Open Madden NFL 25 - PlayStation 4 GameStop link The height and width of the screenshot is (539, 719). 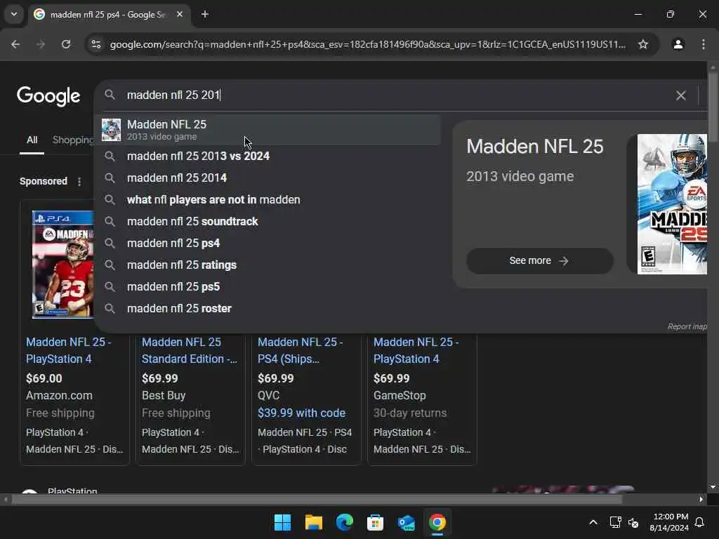coord(416,351)
